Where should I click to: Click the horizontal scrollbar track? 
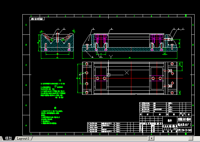(x=173, y=138)
